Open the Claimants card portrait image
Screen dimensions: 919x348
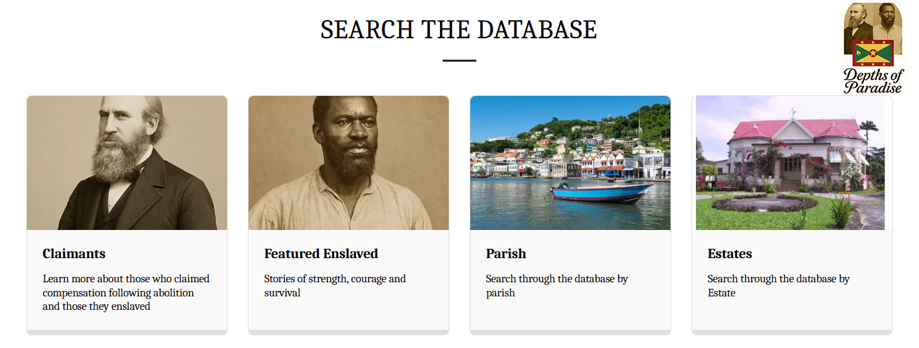[127, 163]
